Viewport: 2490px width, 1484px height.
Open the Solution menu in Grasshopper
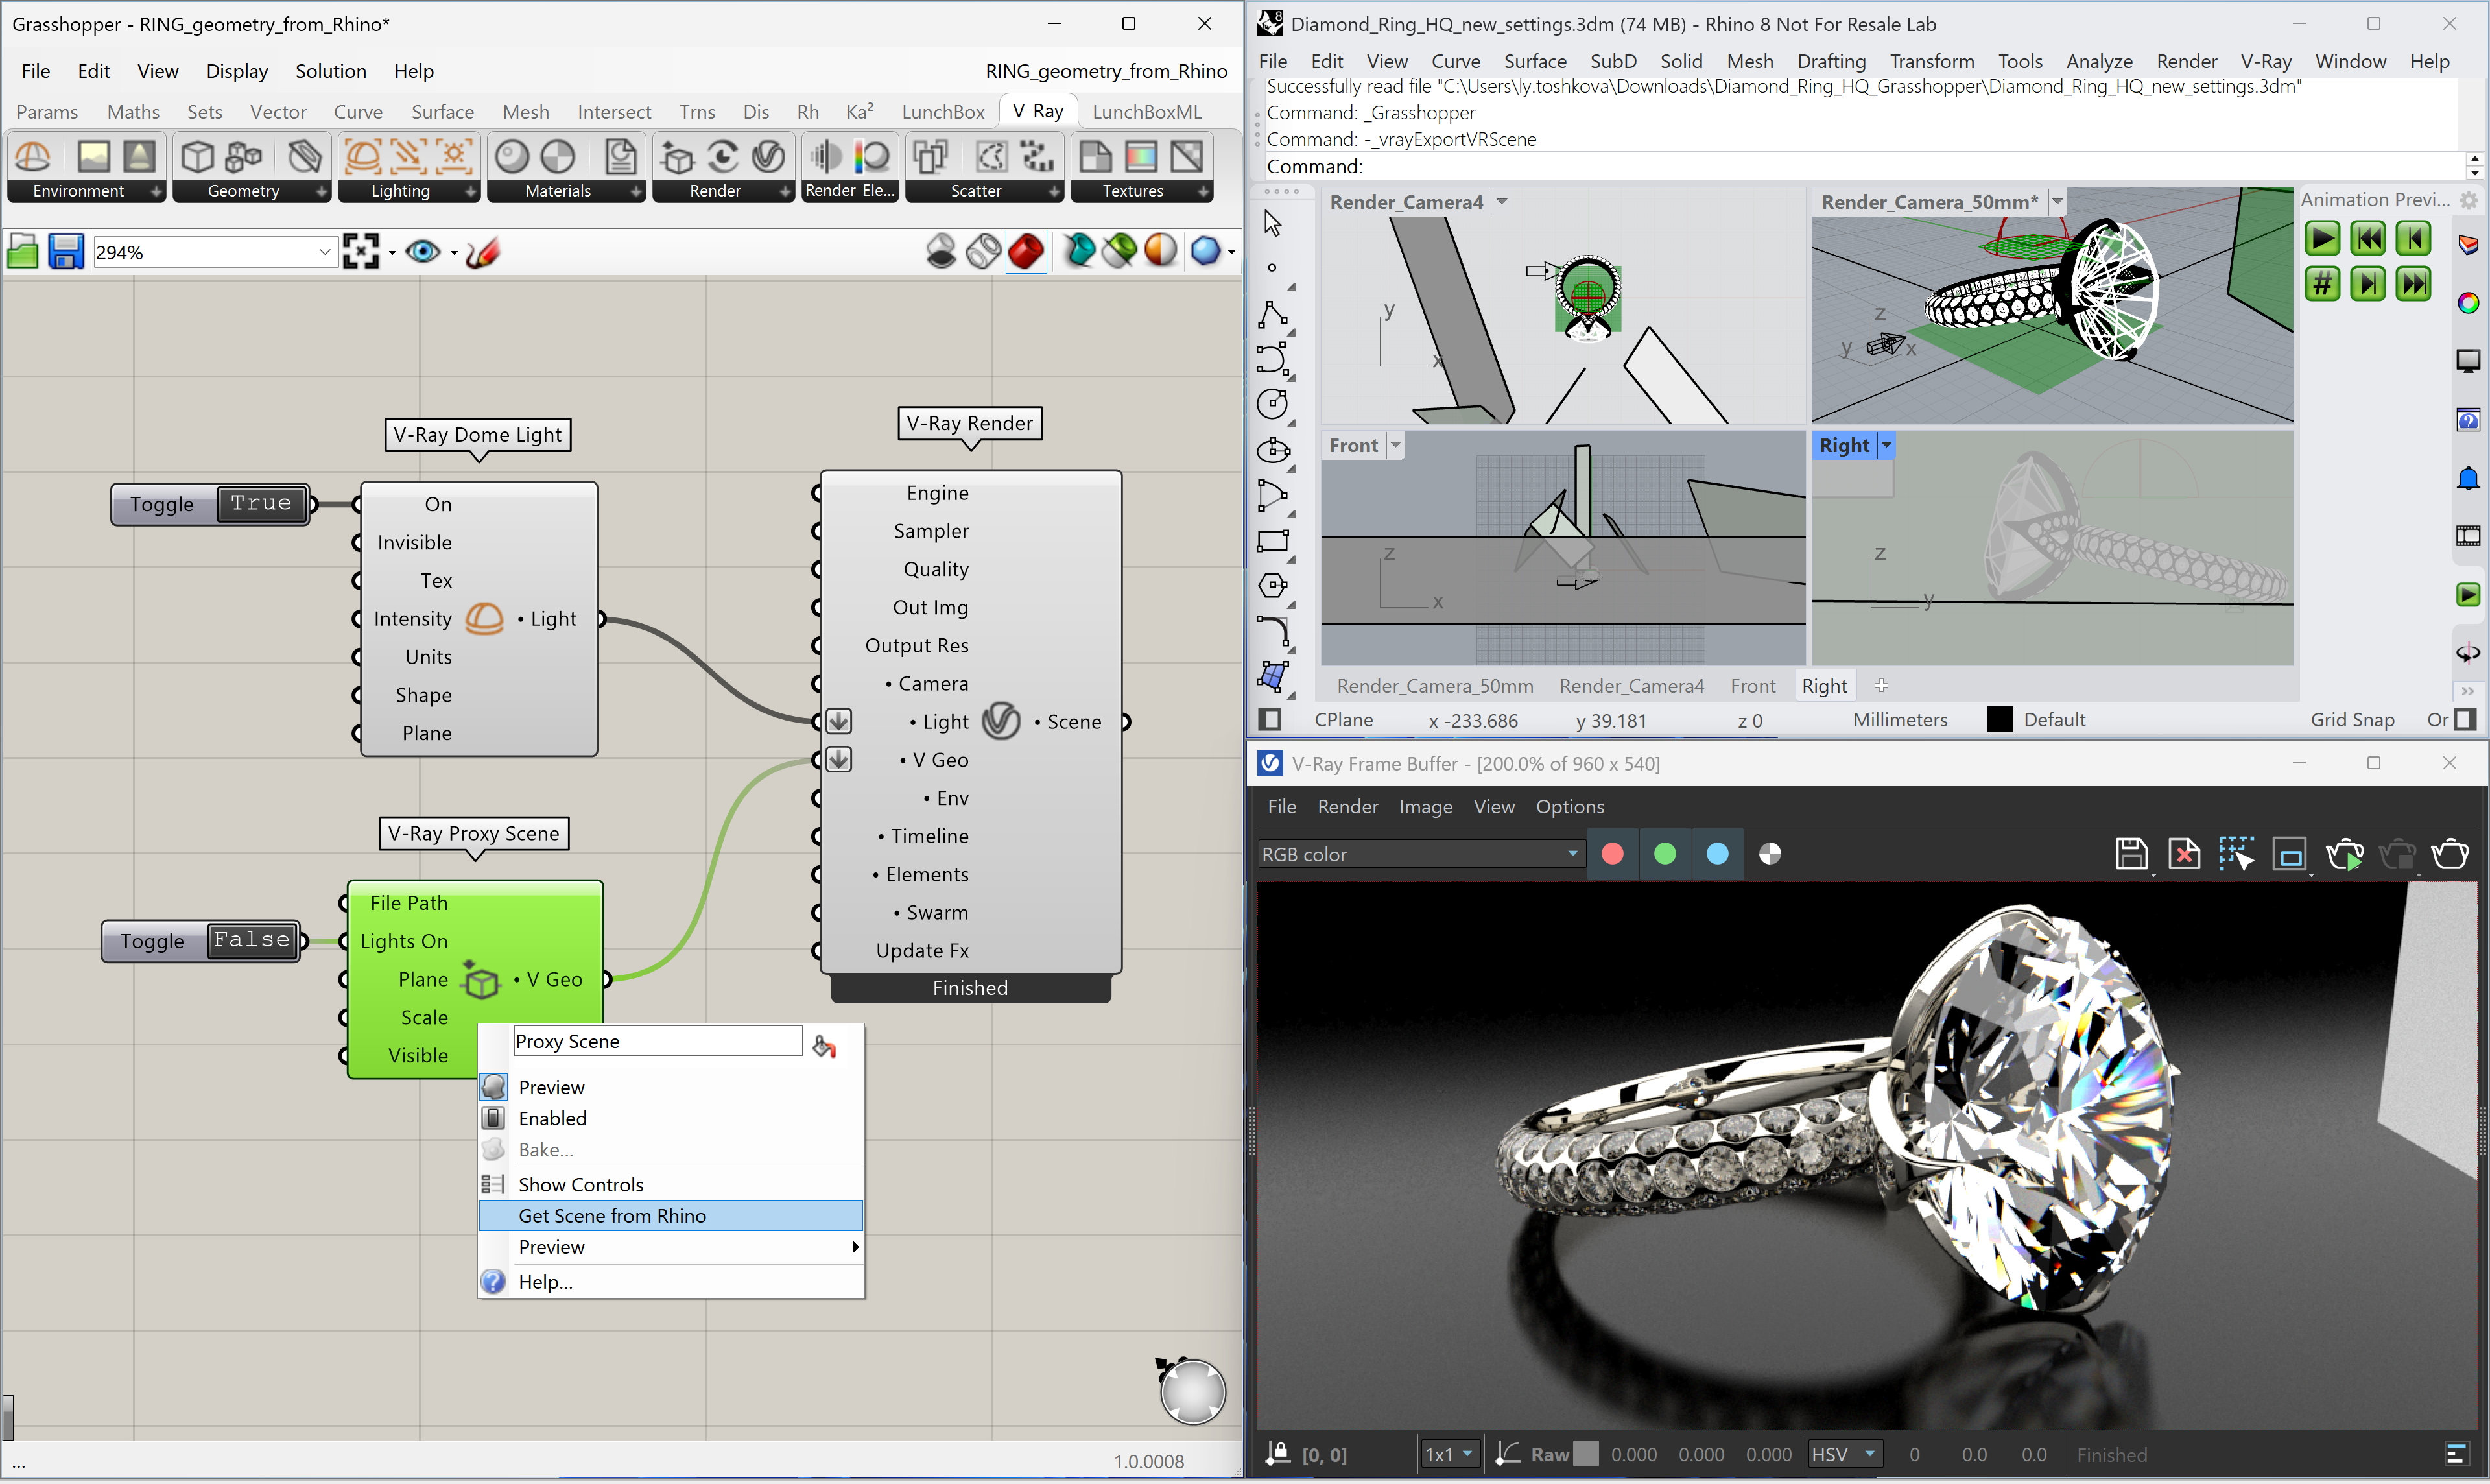(330, 71)
